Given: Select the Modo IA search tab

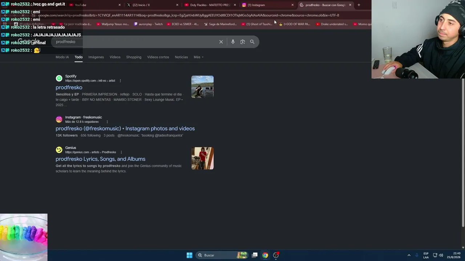Looking at the screenshot, I should click(x=62, y=57).
